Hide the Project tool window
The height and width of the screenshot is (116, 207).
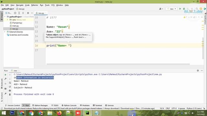click(32, 13)
